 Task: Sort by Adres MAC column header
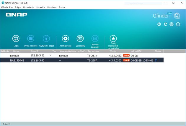(136, 51)
